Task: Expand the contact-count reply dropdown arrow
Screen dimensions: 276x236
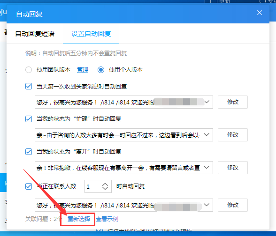Action: 207,205
